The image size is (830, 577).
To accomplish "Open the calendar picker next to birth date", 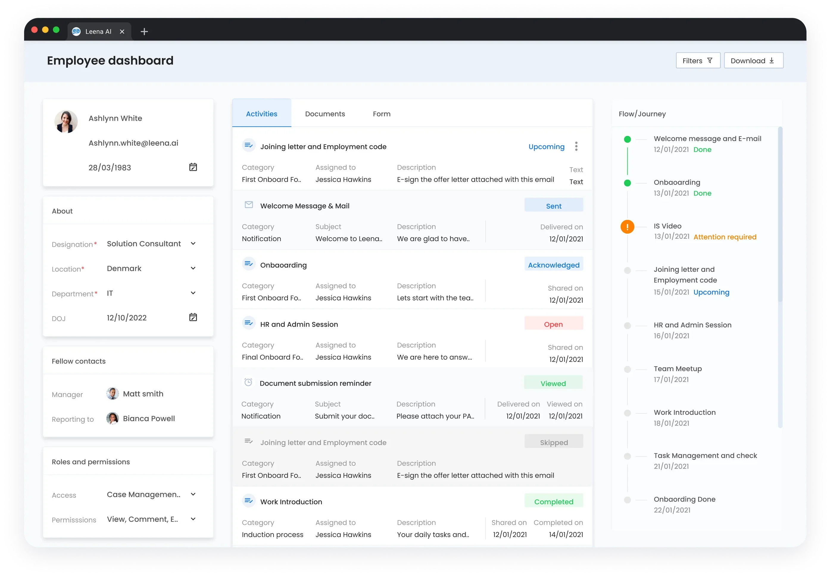I will pos(194,167).
